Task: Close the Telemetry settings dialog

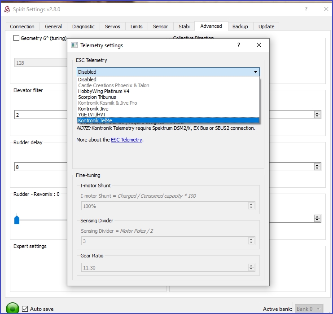Action: [259, 45]
